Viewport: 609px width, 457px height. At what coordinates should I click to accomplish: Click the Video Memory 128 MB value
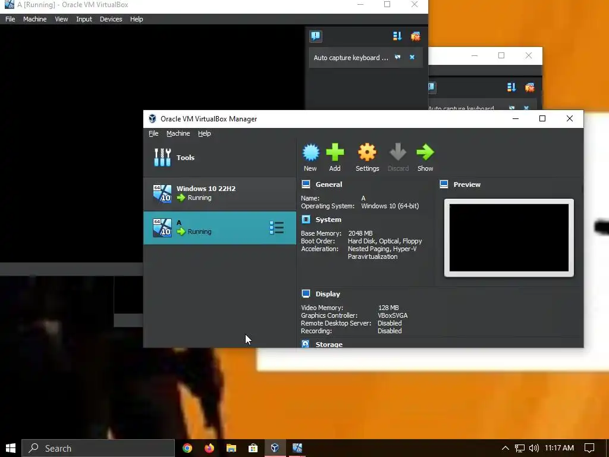[x=388, y=308]
